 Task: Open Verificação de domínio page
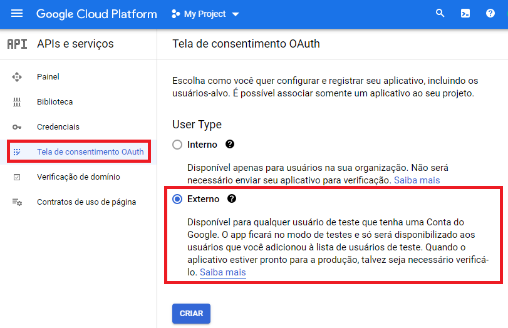pos(78,177)
